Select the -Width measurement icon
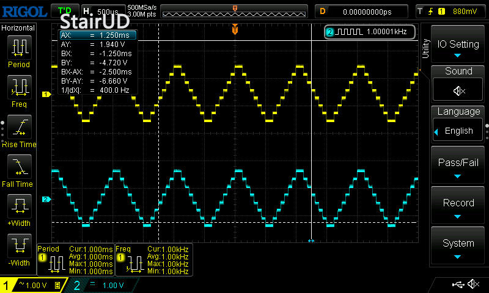This screenshot has width=489, height=293. [19, 248]
